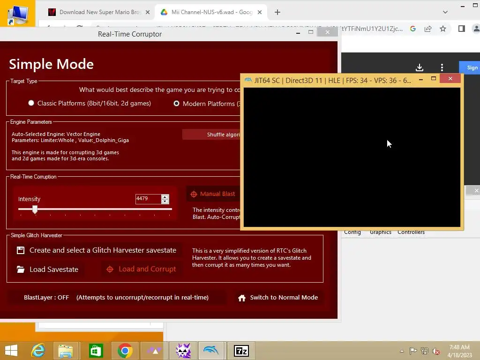This screenshot has width=480, height=360.
Task: Click the folder icon beside Load Savestate
Action: pyautogui.click(x=21, y=270)
